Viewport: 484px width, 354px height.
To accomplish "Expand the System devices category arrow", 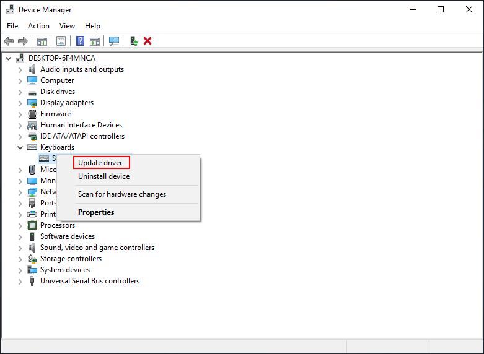I will click(x=20, y=270).
